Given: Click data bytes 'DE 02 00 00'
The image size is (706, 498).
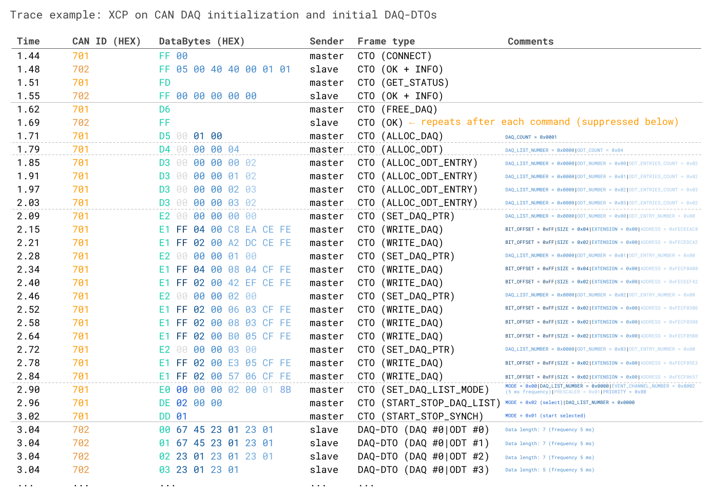Looking at the screenshot, I should click(x=190, y=403).
